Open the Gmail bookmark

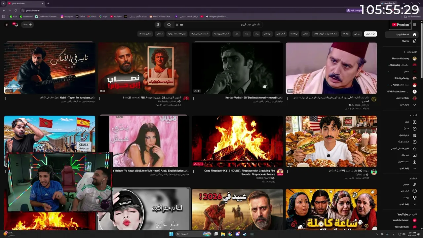point(92,17)
